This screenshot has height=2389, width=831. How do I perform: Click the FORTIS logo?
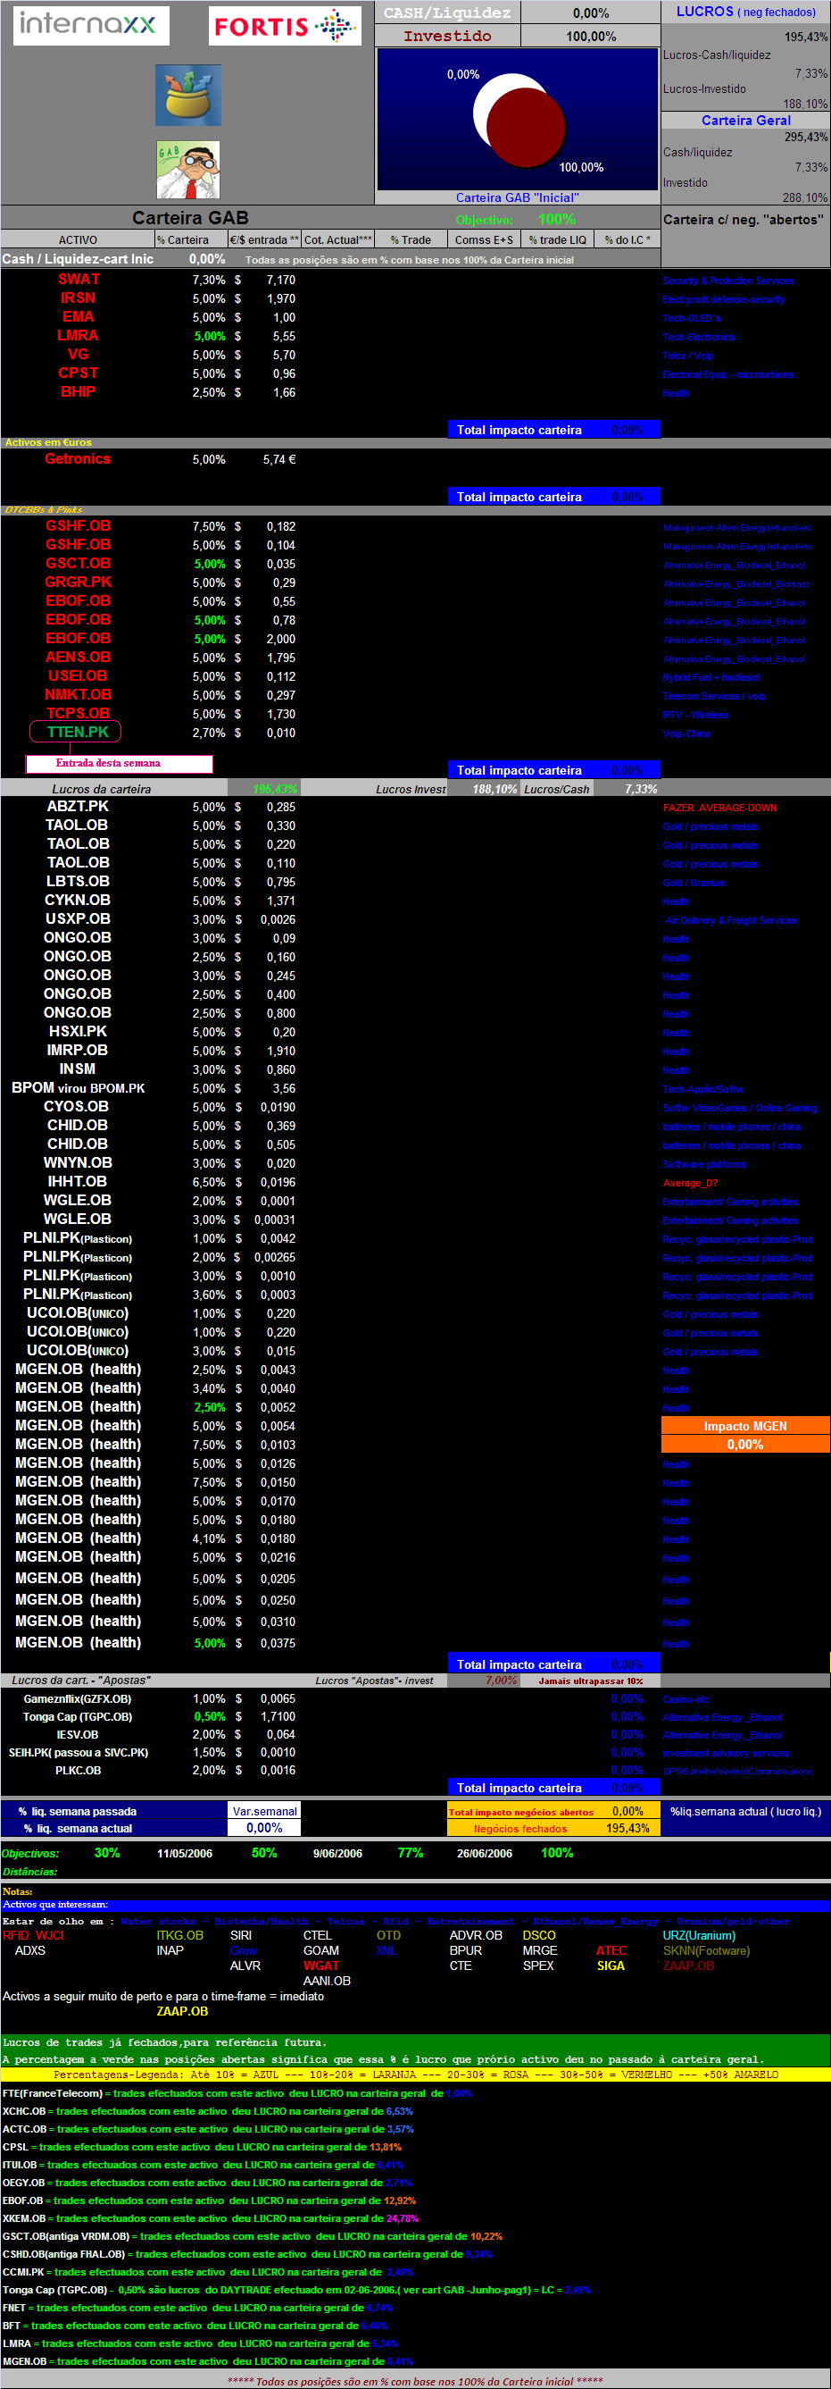click(285, 26)
